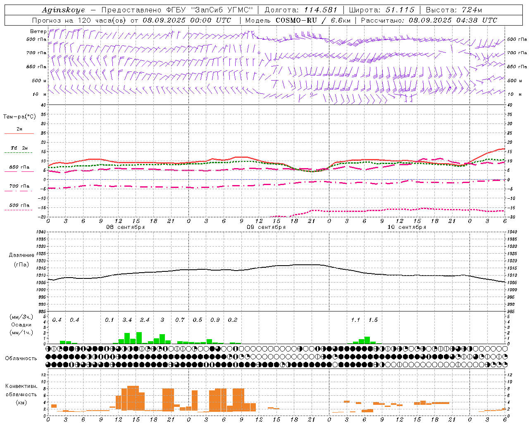Click the '(гПа)' pressure unit label
529x423 pixels.
click(21, 264)
